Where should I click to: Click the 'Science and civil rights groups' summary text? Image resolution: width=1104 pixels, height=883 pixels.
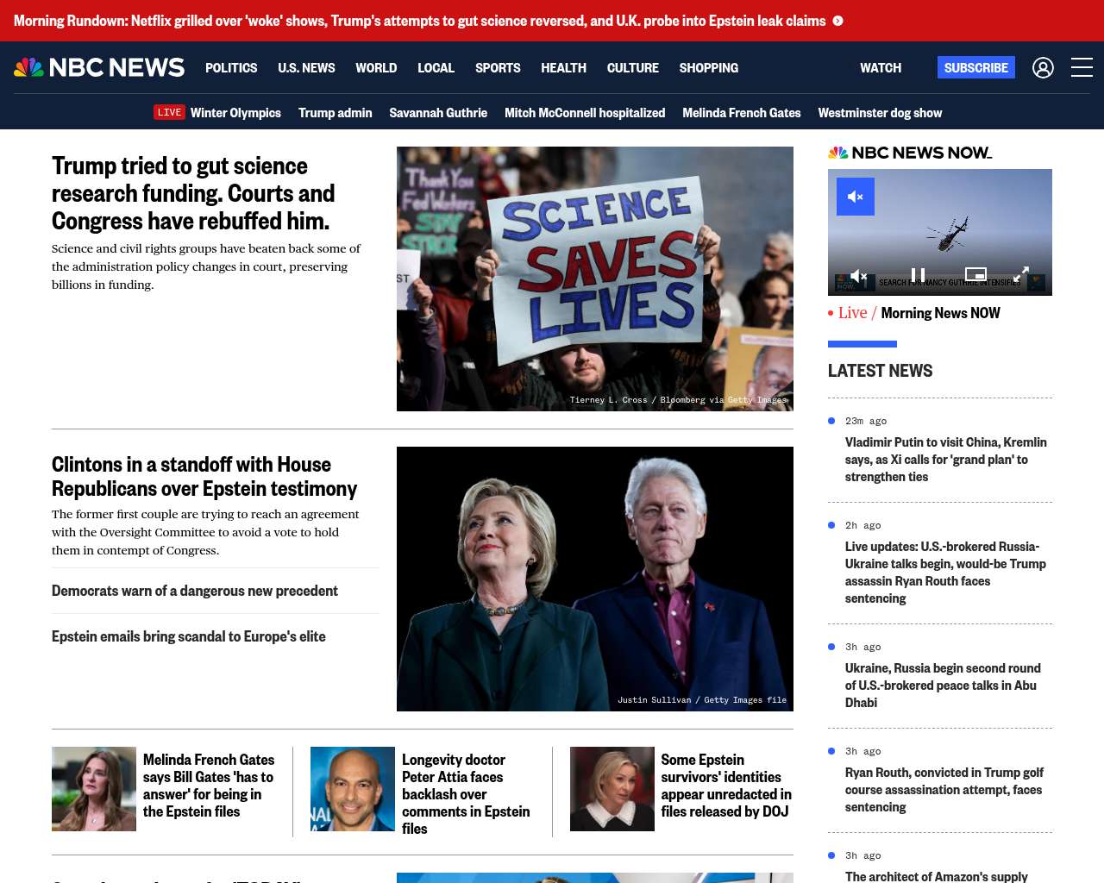tap(206, 266)
